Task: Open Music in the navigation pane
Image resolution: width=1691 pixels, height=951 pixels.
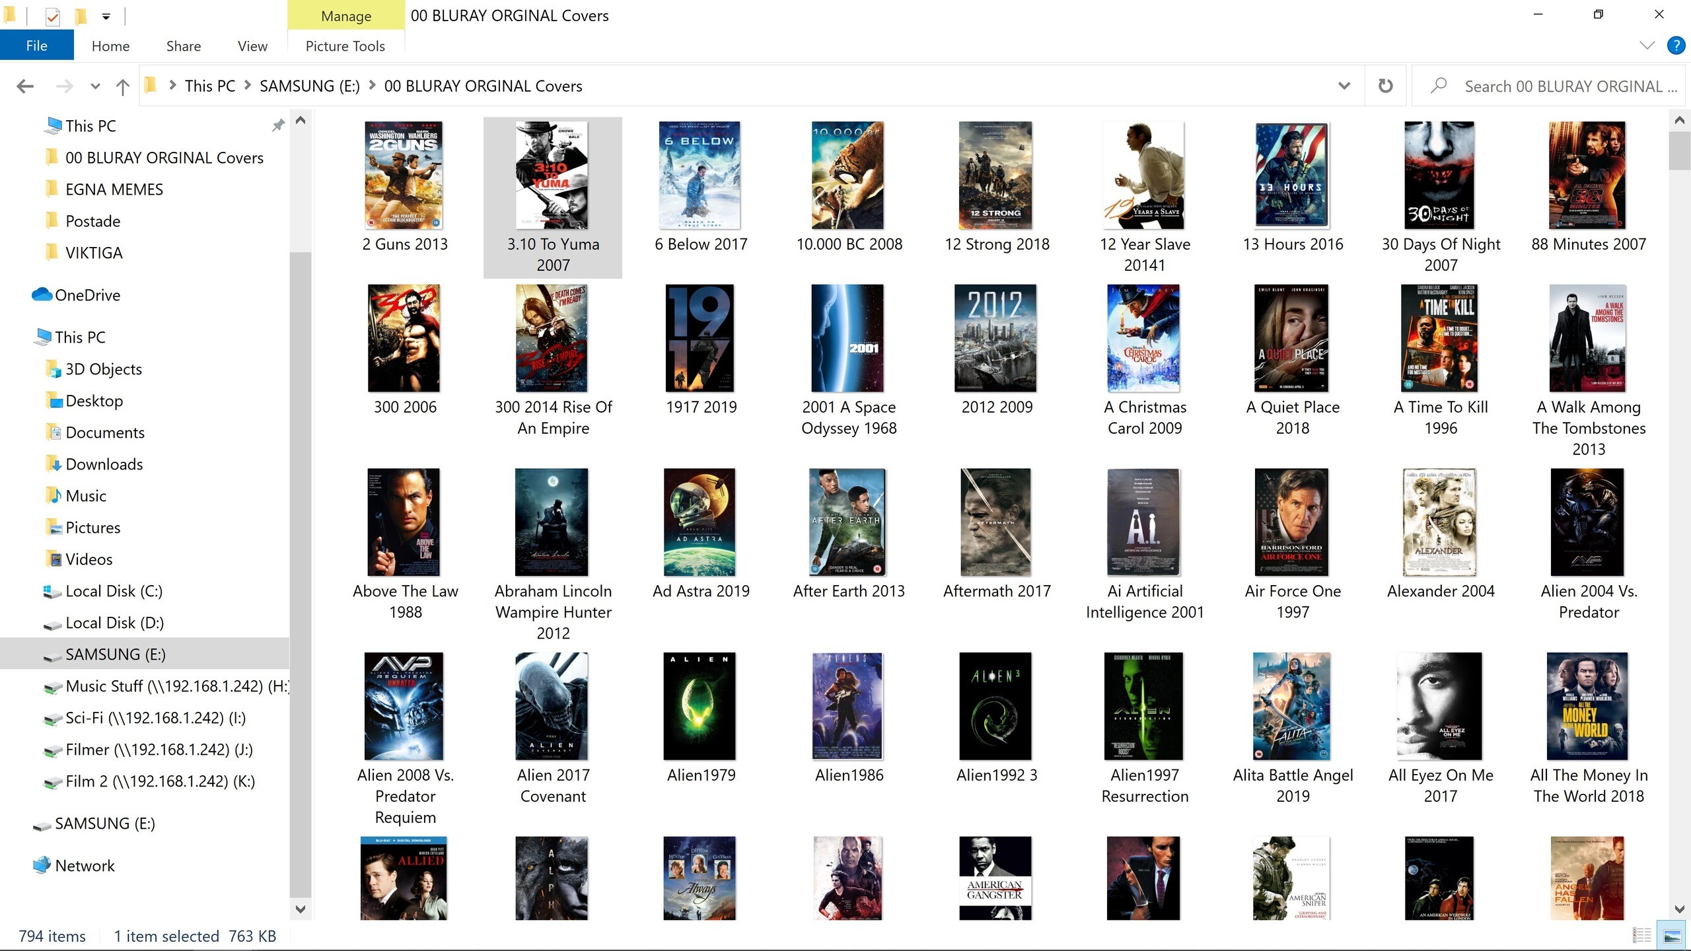Action: 85,495
